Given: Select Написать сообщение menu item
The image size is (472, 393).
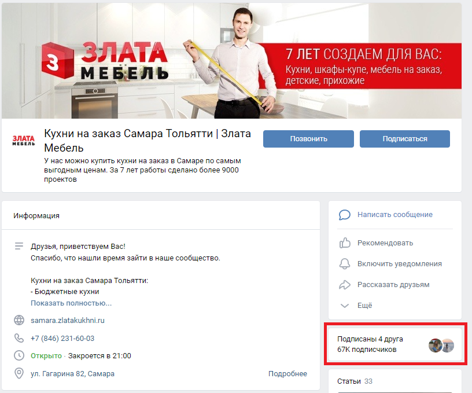Looking at the screenshot, I should click(x=394, y=215).
